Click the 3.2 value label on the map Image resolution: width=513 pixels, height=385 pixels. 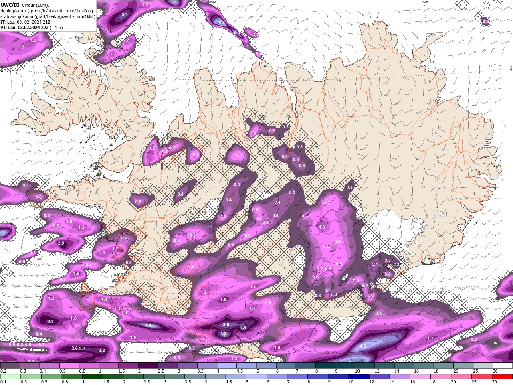102,350
